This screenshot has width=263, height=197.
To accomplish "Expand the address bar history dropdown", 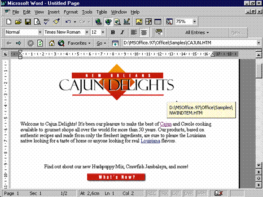I will click(x=259, y=43).
